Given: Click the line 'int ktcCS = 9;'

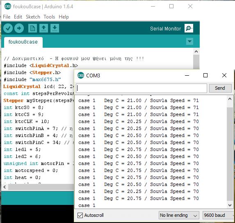Looking at the screenshot, I should [x=23, y=114].
